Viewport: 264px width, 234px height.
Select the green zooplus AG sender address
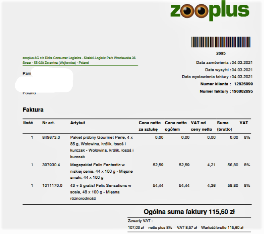pyautogui.click(x=79, y=61)
